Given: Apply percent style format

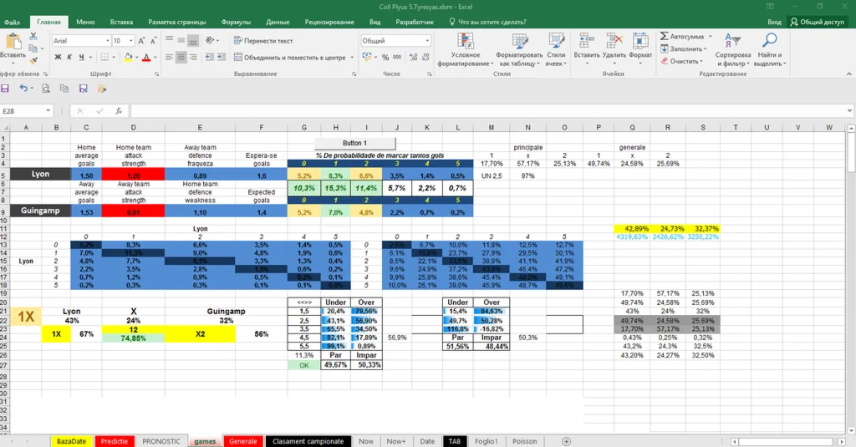Looking at the screenshot, I should coord(385,58).
